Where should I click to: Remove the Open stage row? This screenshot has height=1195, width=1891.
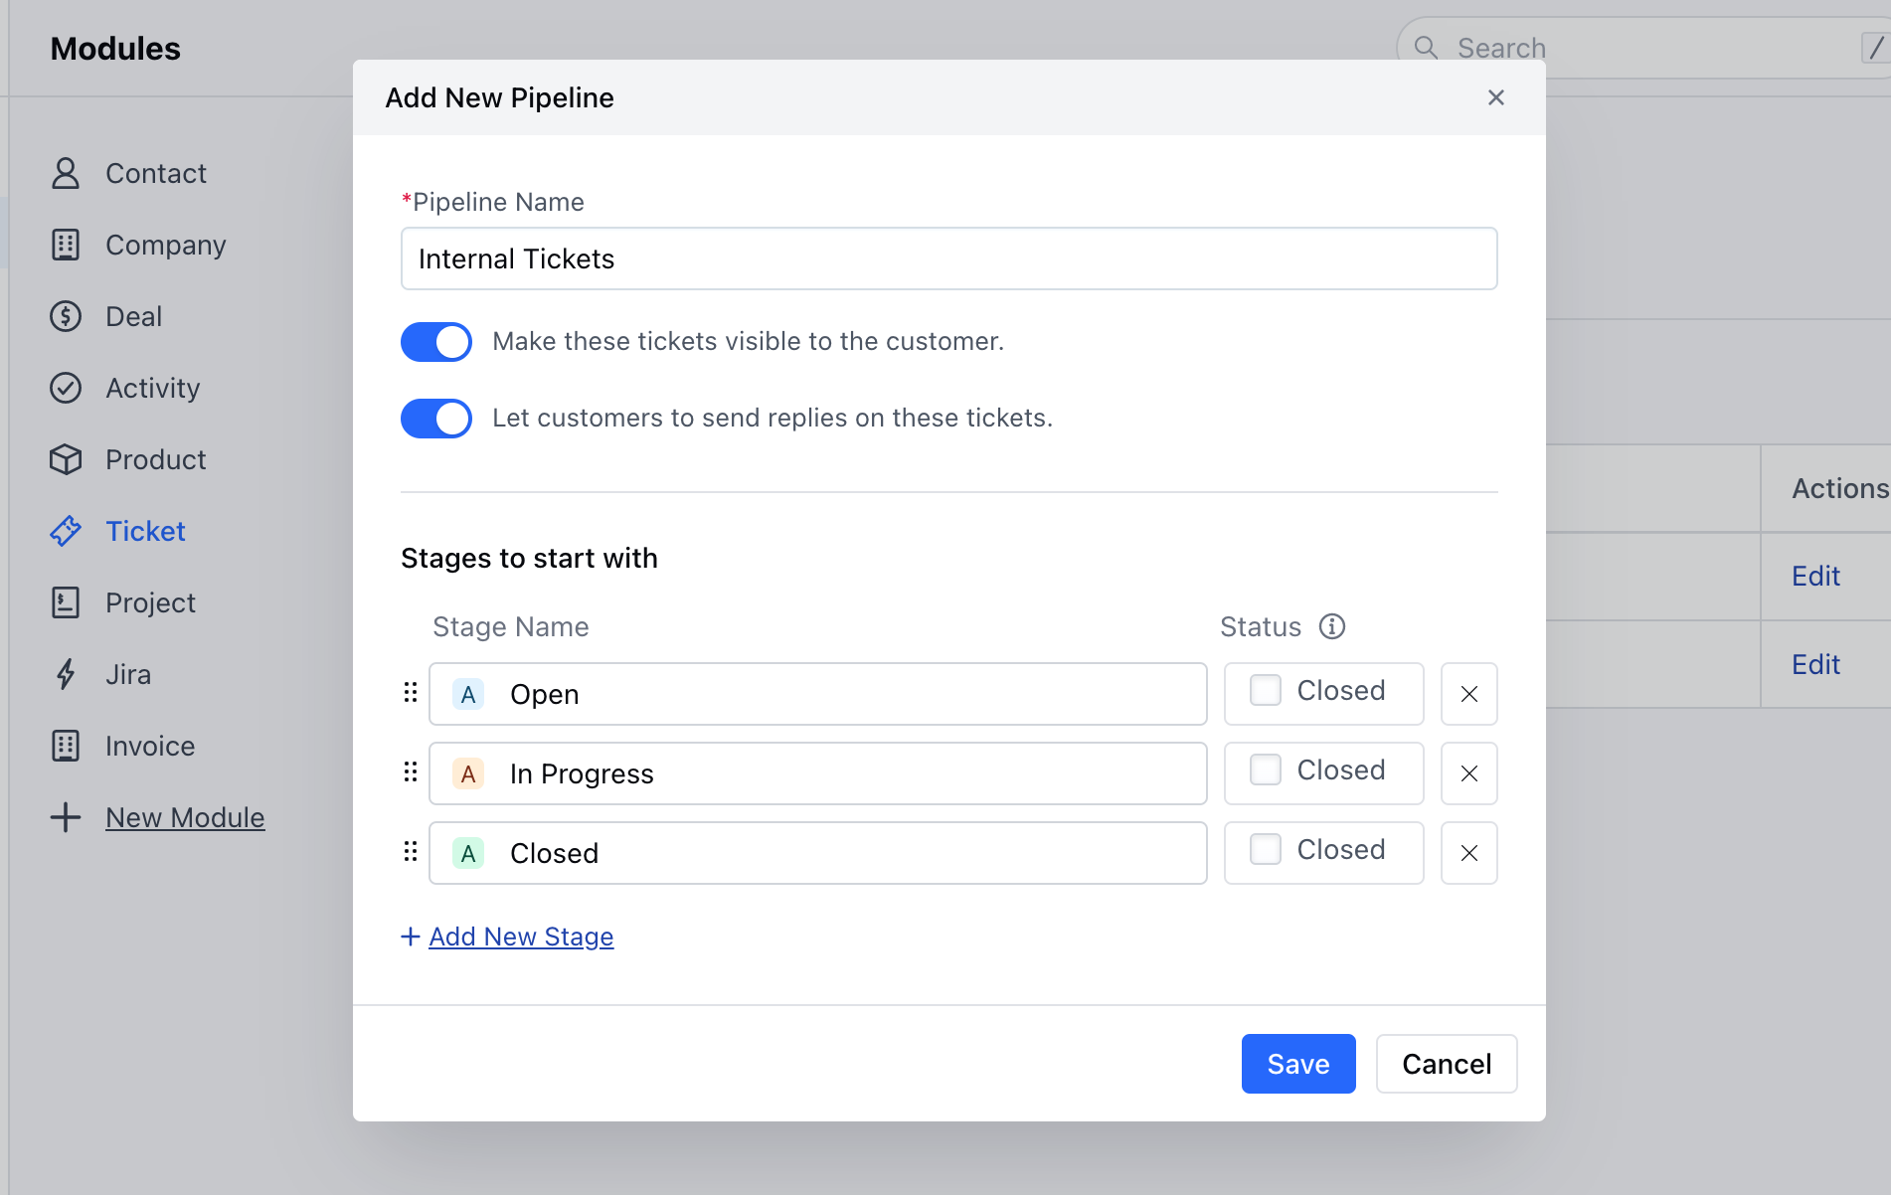point(1469,694)
